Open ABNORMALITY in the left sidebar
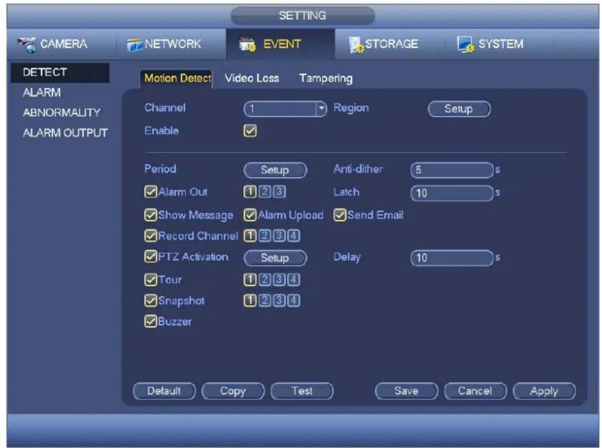 click(61, 112)
